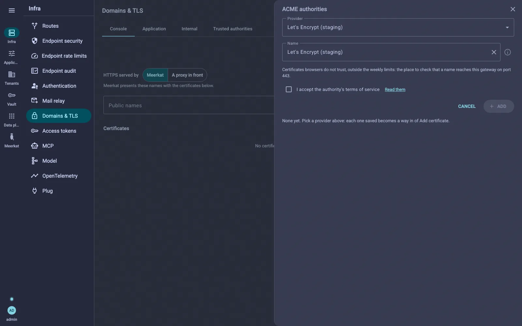Click the Access tokens key icon

coord(35,131)
